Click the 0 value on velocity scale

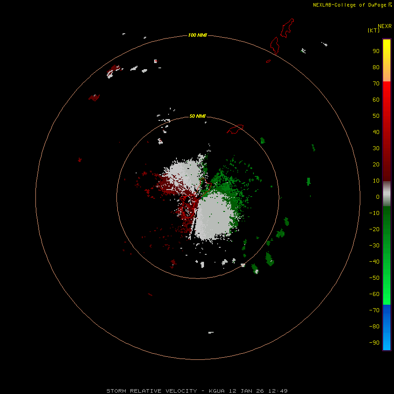point(378,197)
